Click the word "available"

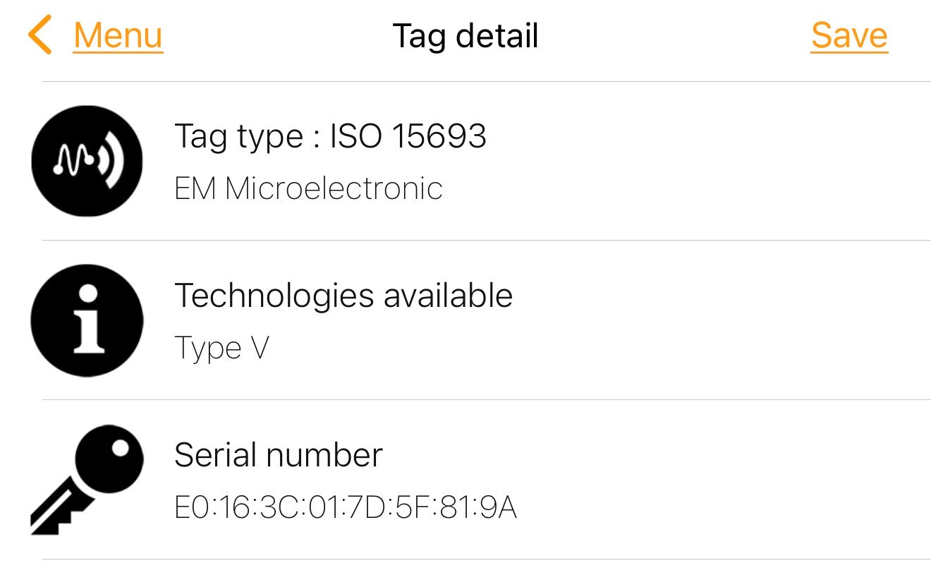tap(448, 296)
